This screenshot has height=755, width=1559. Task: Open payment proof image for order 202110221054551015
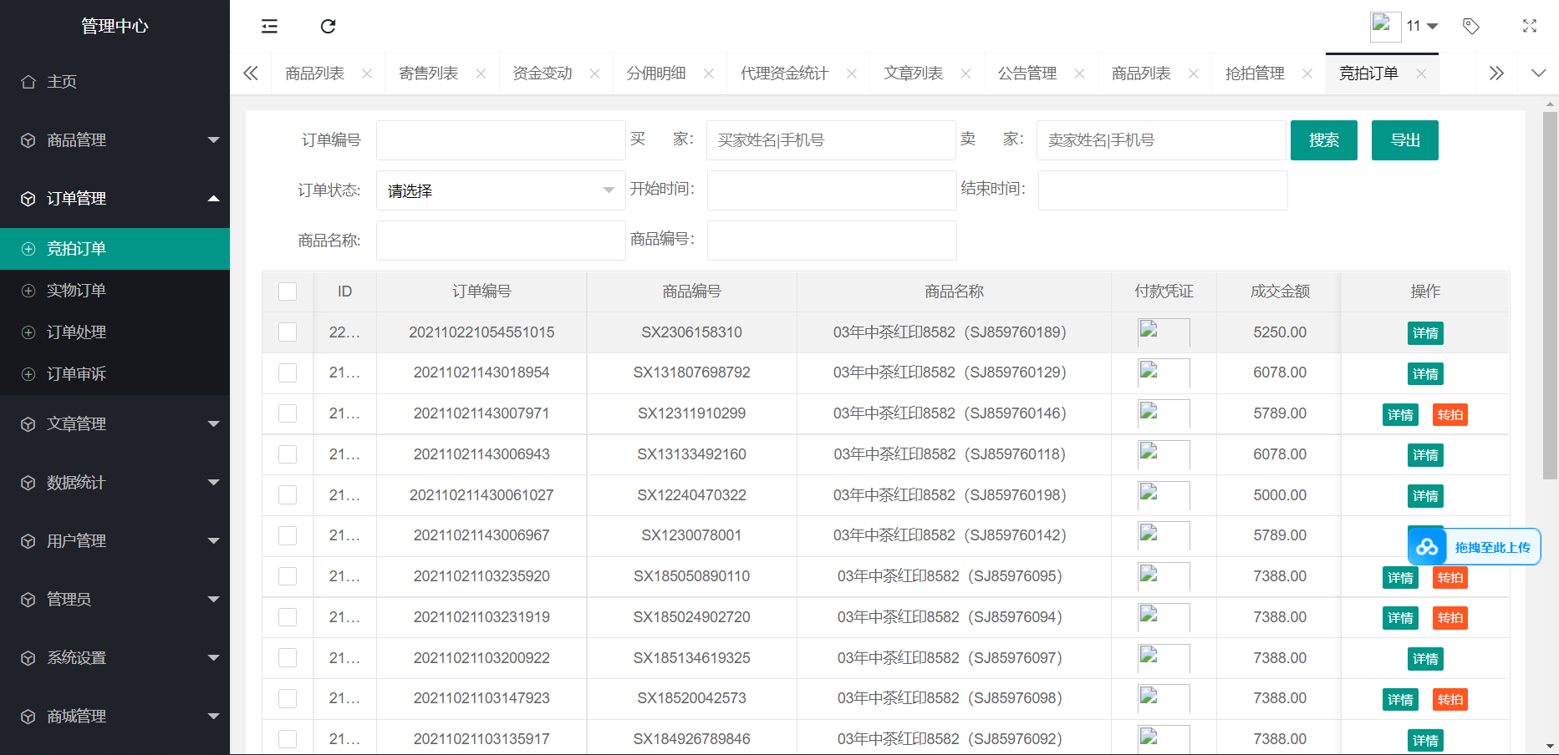pos(1164,332)
